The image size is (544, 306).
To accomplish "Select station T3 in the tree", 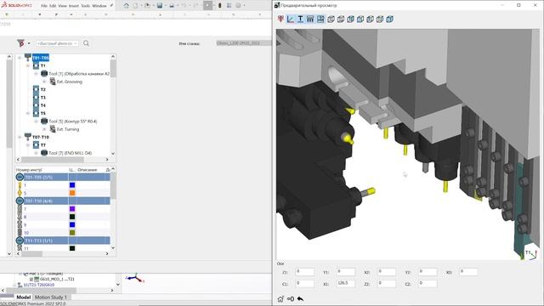I will pos(42,98).
